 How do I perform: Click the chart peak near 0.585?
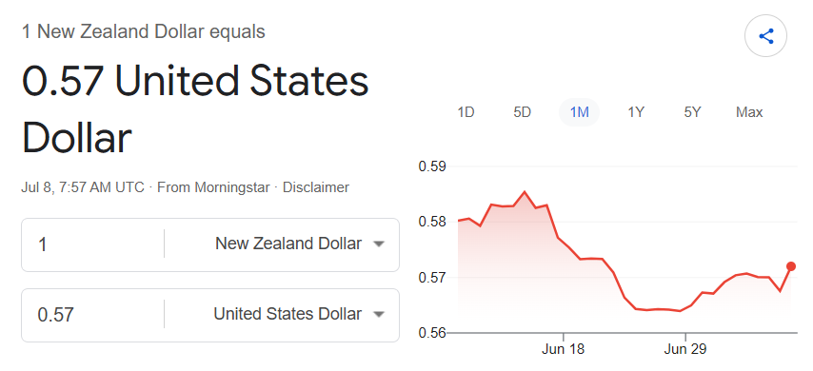pos(525,192)
